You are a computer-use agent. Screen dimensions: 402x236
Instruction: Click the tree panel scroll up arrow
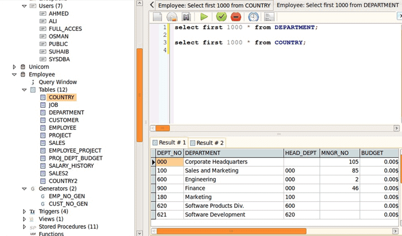tap(140, 3)
